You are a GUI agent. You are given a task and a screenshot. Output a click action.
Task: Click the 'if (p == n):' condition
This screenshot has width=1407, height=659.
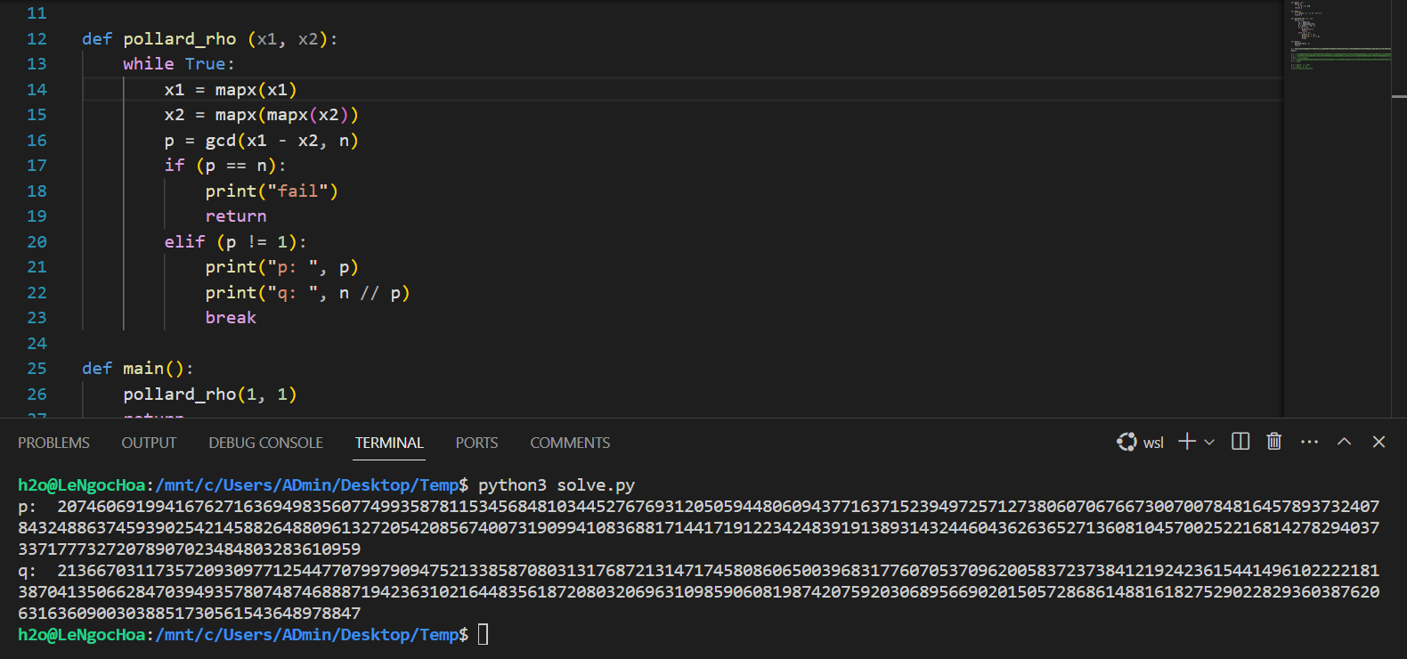pos(225,166)
